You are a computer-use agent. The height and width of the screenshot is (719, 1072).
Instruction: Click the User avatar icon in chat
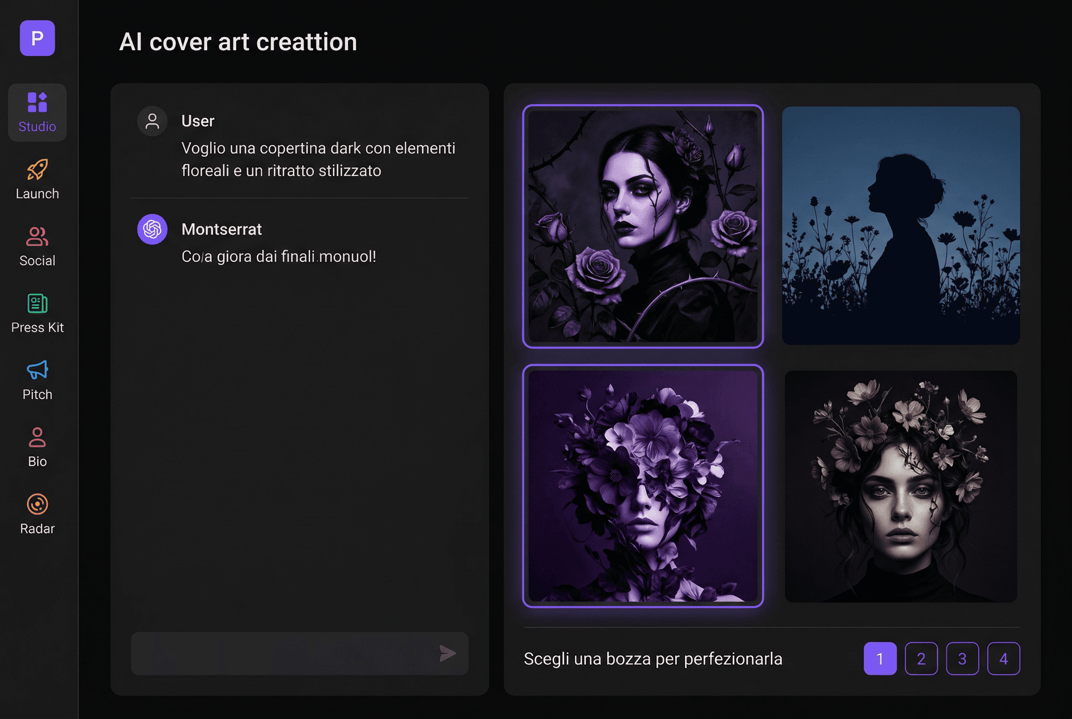(152, 121)
